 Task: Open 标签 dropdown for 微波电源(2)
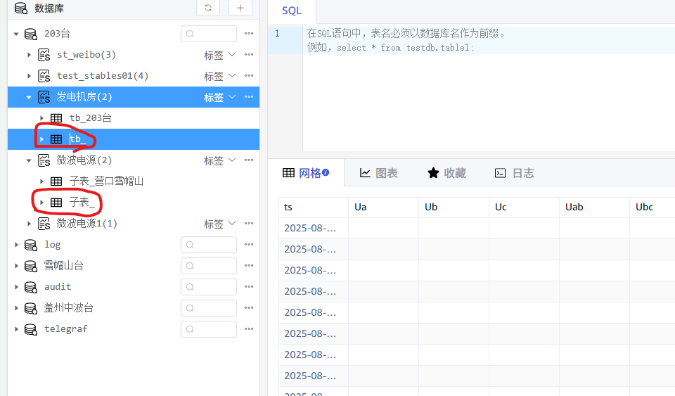click(219, 160)
